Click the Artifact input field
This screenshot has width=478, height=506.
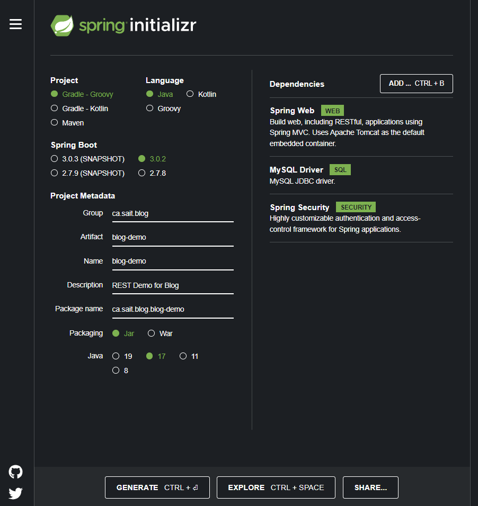[173, 238]
